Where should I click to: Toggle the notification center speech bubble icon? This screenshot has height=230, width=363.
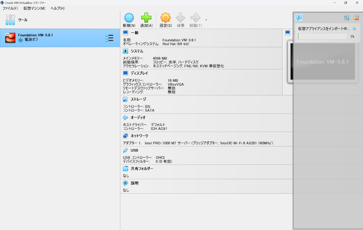pos(299,18)
